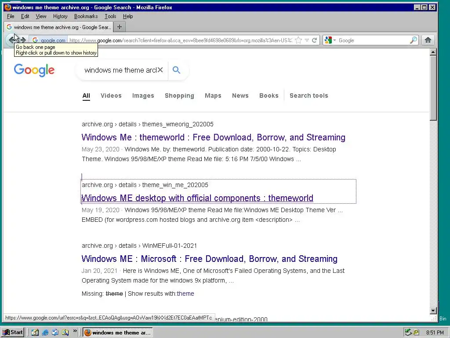Launch Outlook Express from quick launch
Viewport: 450px width, 338px height.
55,333
